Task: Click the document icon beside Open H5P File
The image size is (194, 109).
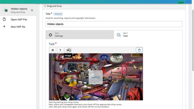Action: (x=4, y=19)
